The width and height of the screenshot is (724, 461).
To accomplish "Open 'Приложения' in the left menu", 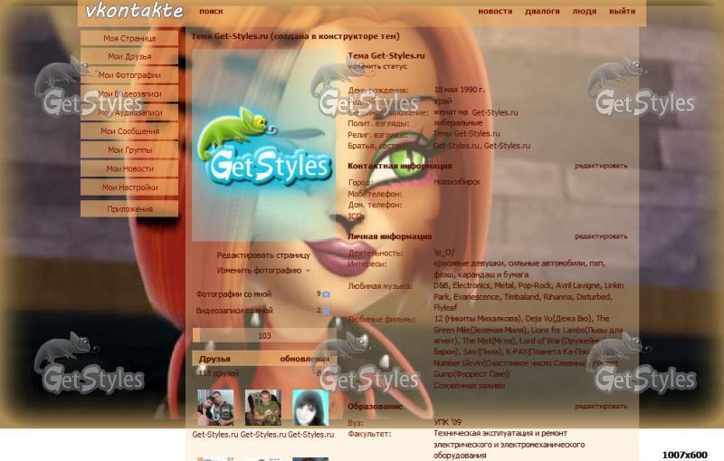I will (129, 209).
